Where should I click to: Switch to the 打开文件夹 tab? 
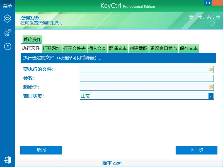[x=74, y=48]
